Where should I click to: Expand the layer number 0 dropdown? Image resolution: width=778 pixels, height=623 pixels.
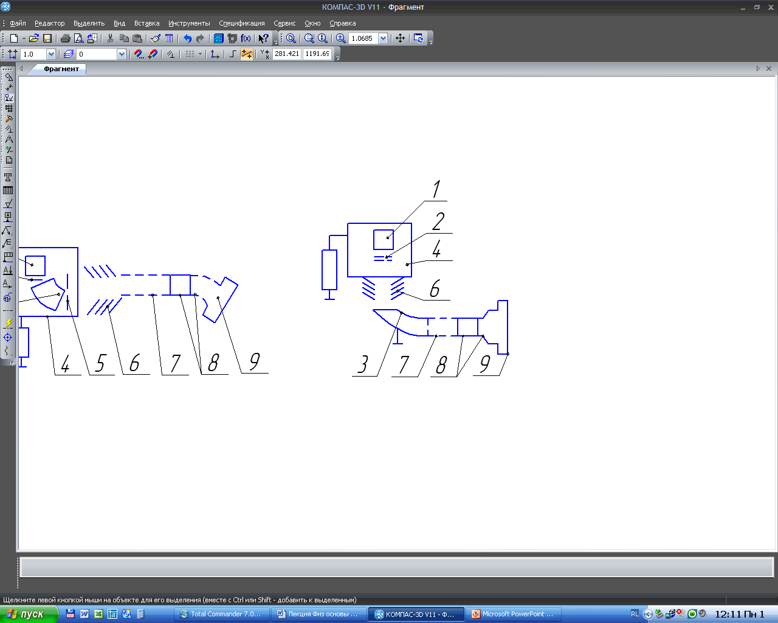coord(122,54)
